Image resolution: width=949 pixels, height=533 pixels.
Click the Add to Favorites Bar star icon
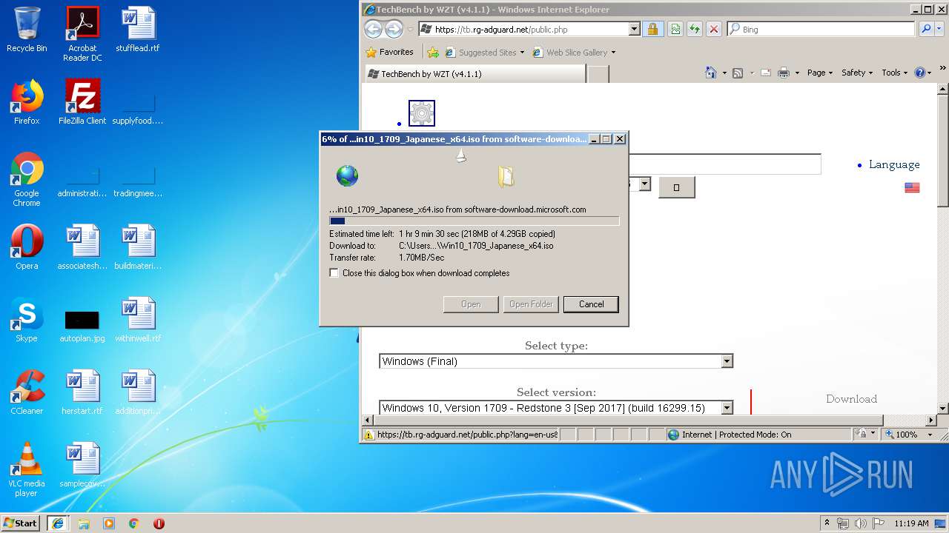pos(433,53)
